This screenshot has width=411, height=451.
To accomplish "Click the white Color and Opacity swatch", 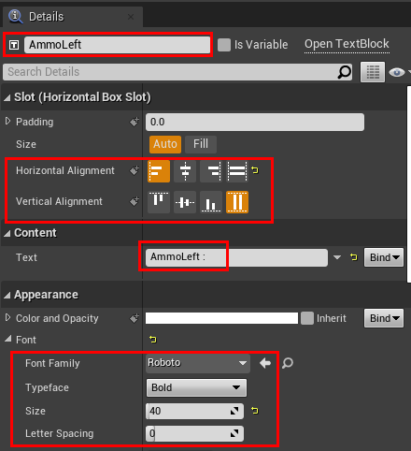I will (x=221, y=318).
